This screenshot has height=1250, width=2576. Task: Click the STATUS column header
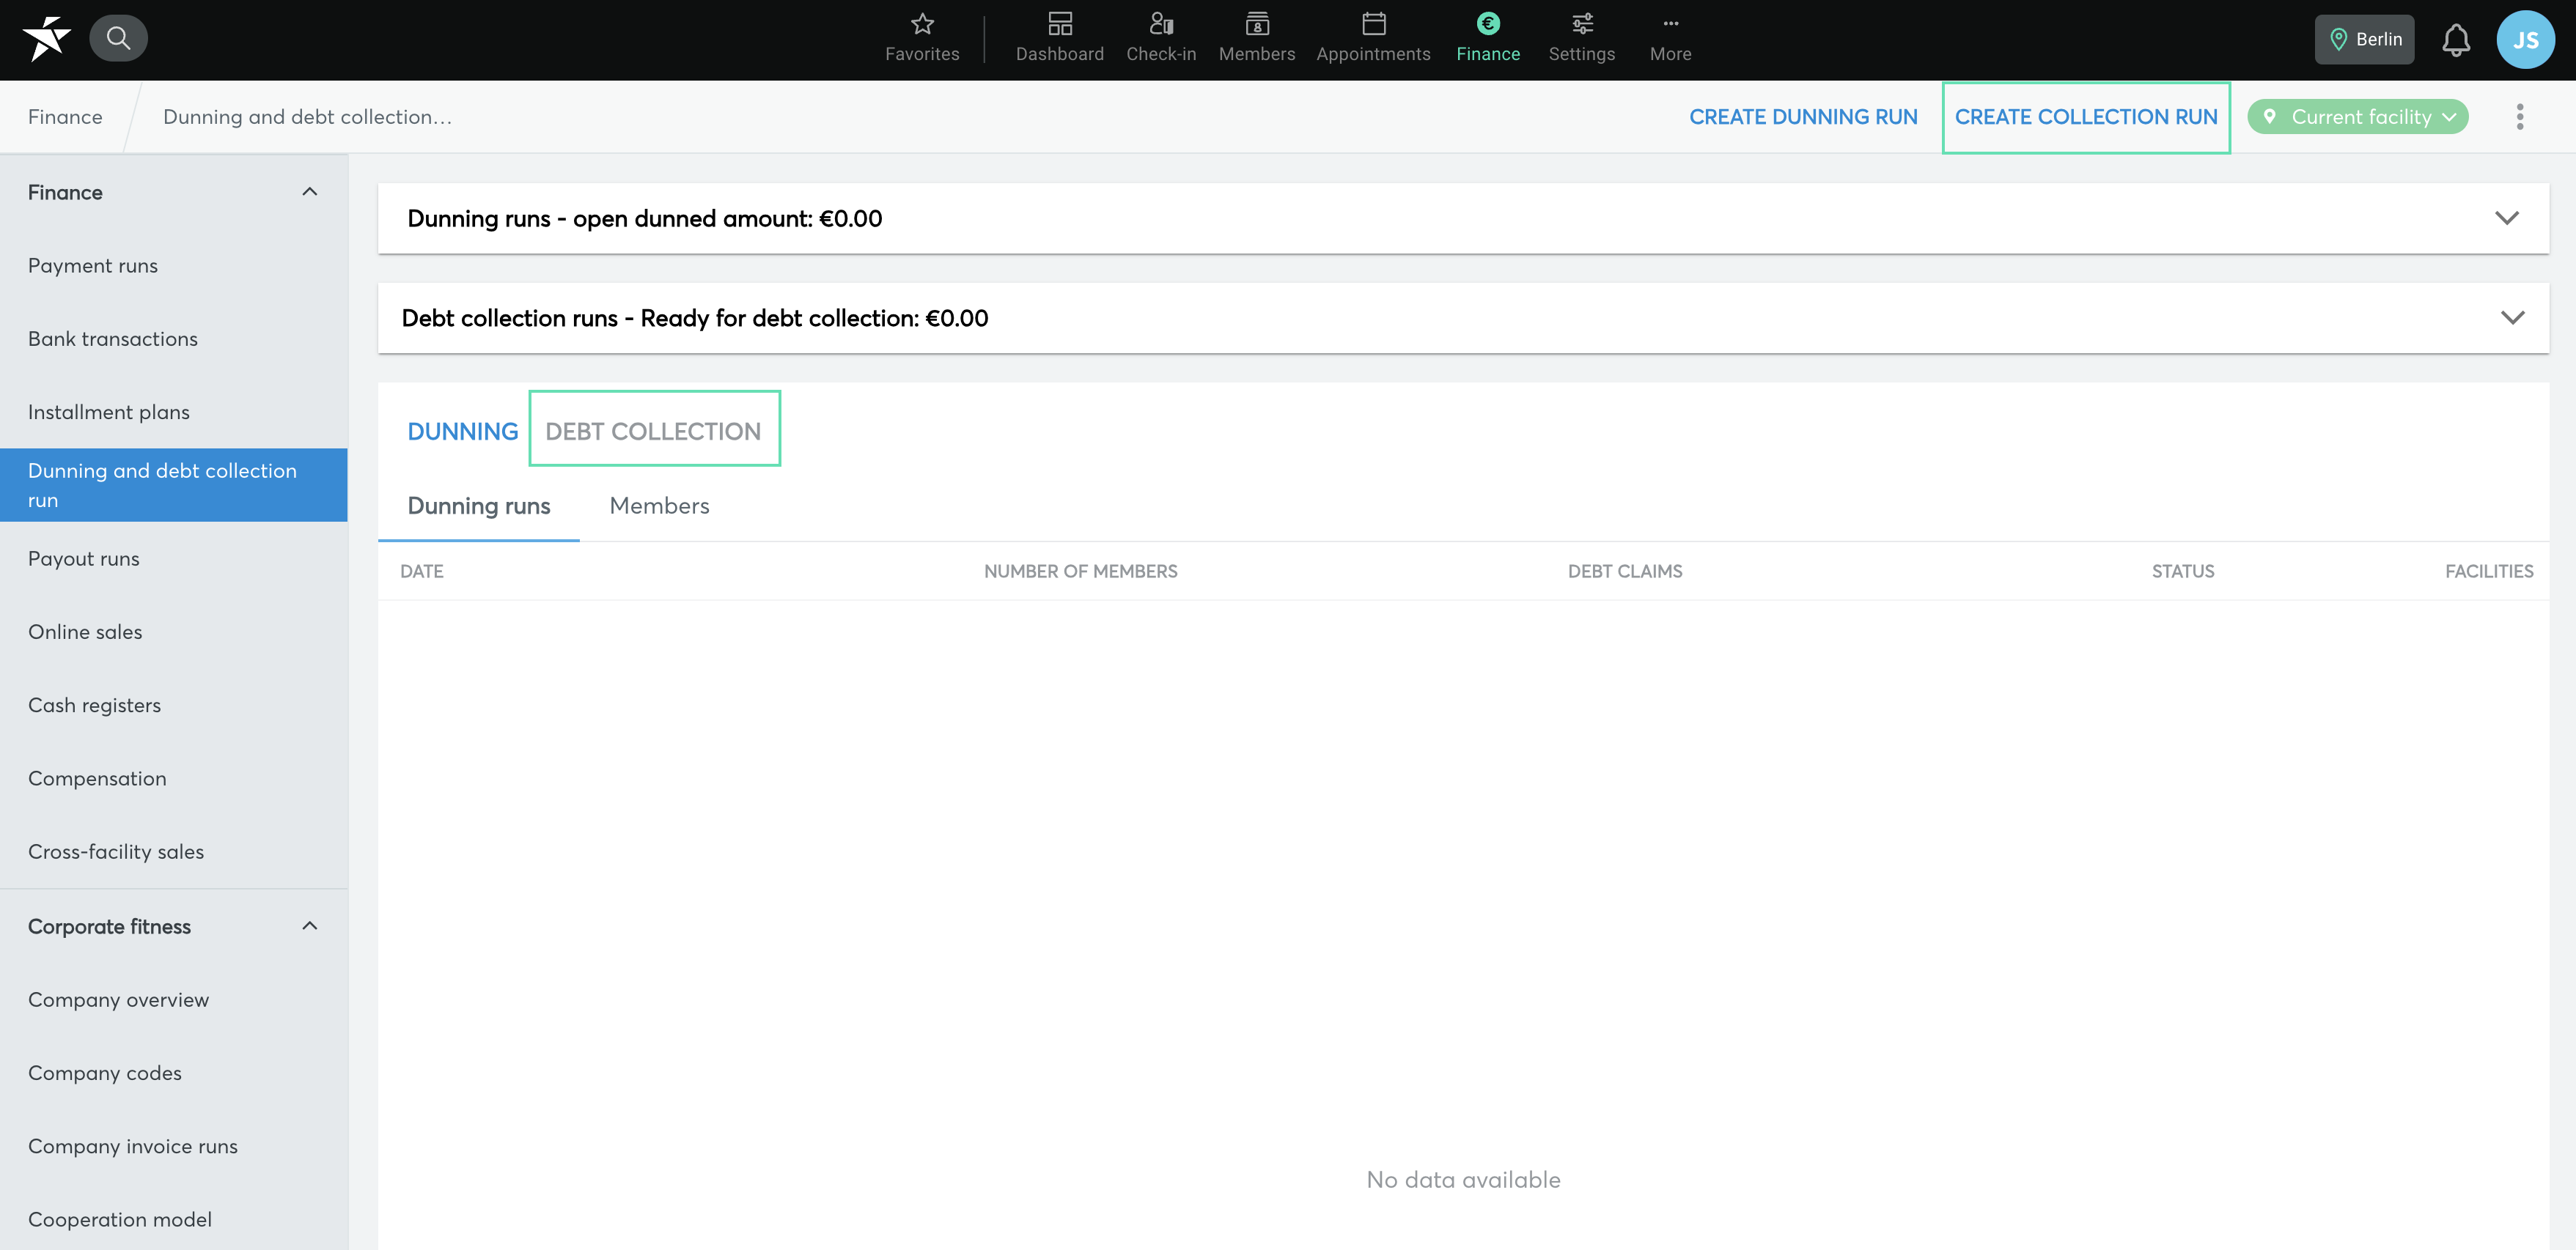[2183, 572]
